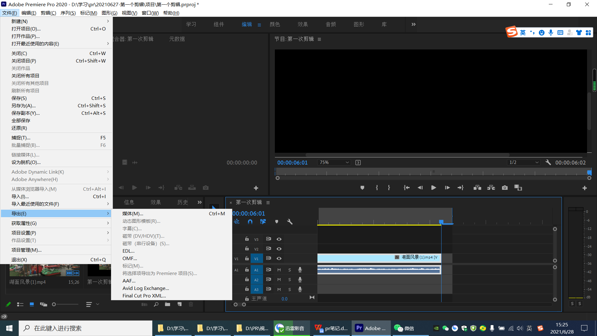597x336 pixels.
Task: Toggle V2 track output eye
Action: tap(279, 249)
